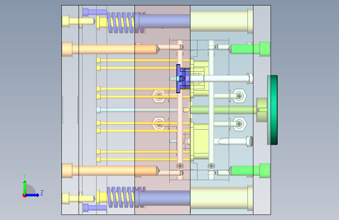
Task: Pick the upper bright green cap screw
Action: pos(250,49)
